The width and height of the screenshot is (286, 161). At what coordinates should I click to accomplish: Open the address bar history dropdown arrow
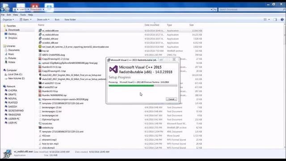tap(211, 9)
